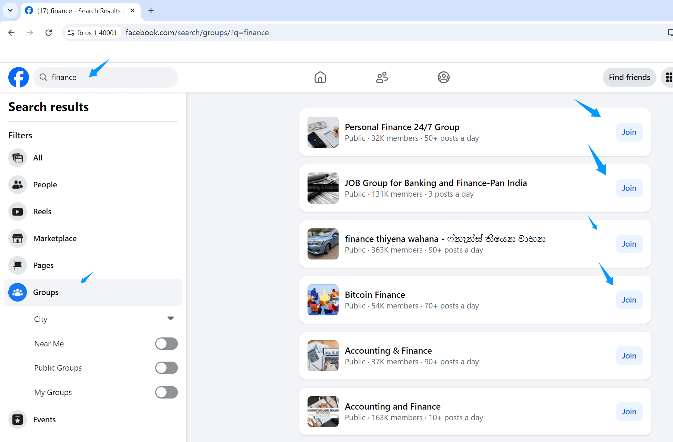Join the Bitcoin Finance group

coord(629,300)
